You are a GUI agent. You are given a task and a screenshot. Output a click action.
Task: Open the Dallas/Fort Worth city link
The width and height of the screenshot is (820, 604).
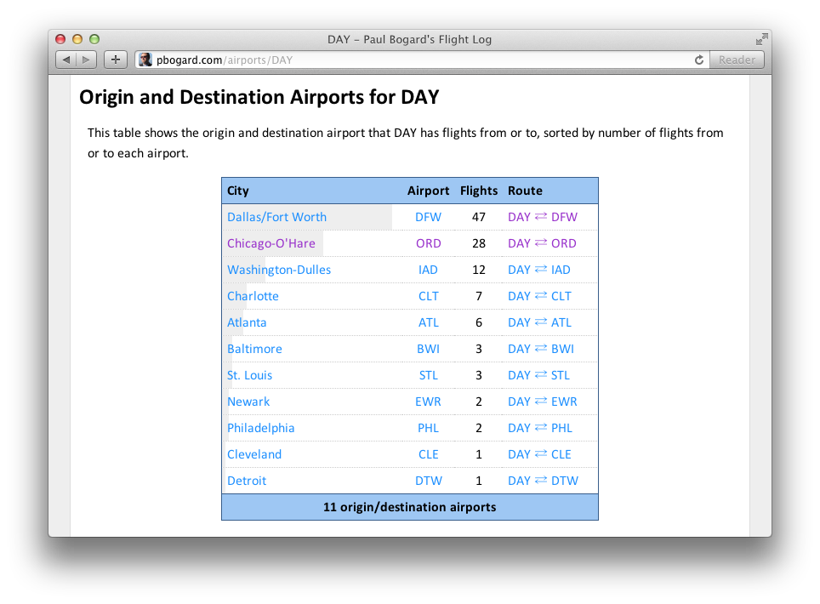click(x=276, y=217)
